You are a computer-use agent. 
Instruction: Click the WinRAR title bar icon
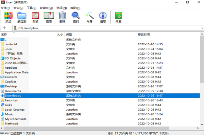[3, 2]
